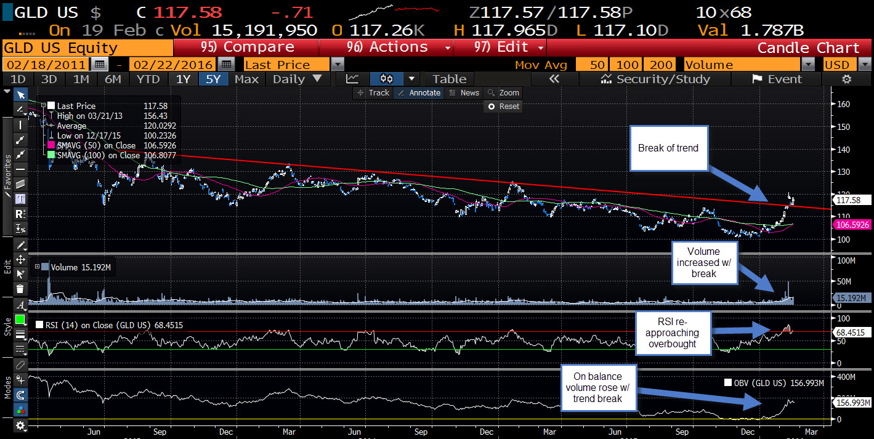This screenshot has height=439, width=874.
Task: Toggle the Annotate mode
Action: point(418,93)
